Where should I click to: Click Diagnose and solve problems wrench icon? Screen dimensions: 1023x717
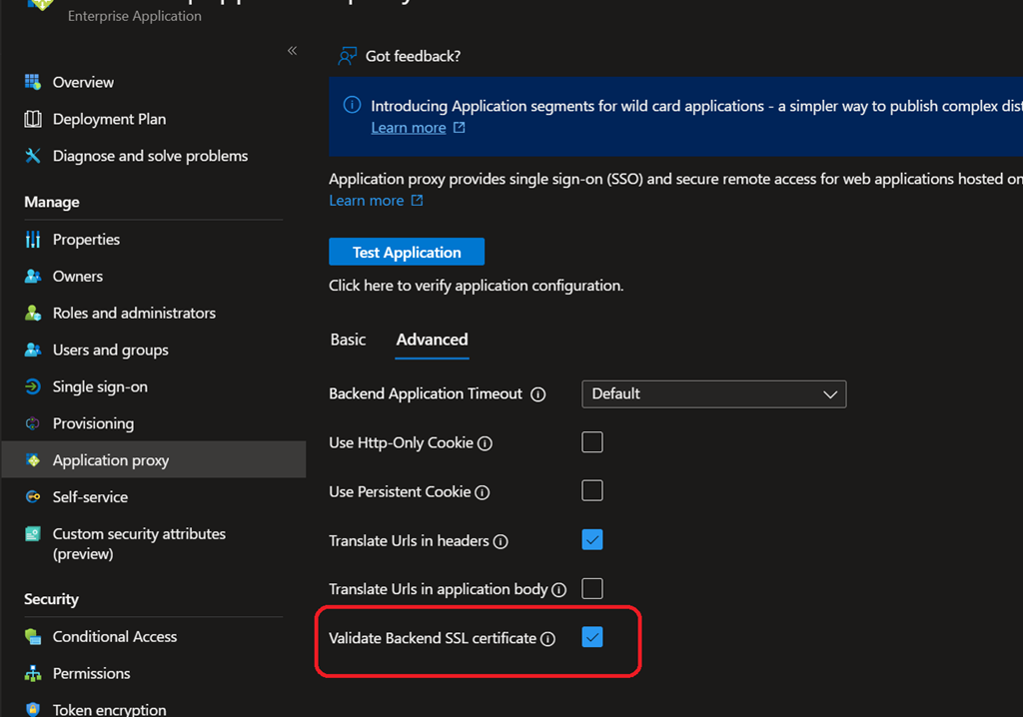33,156
